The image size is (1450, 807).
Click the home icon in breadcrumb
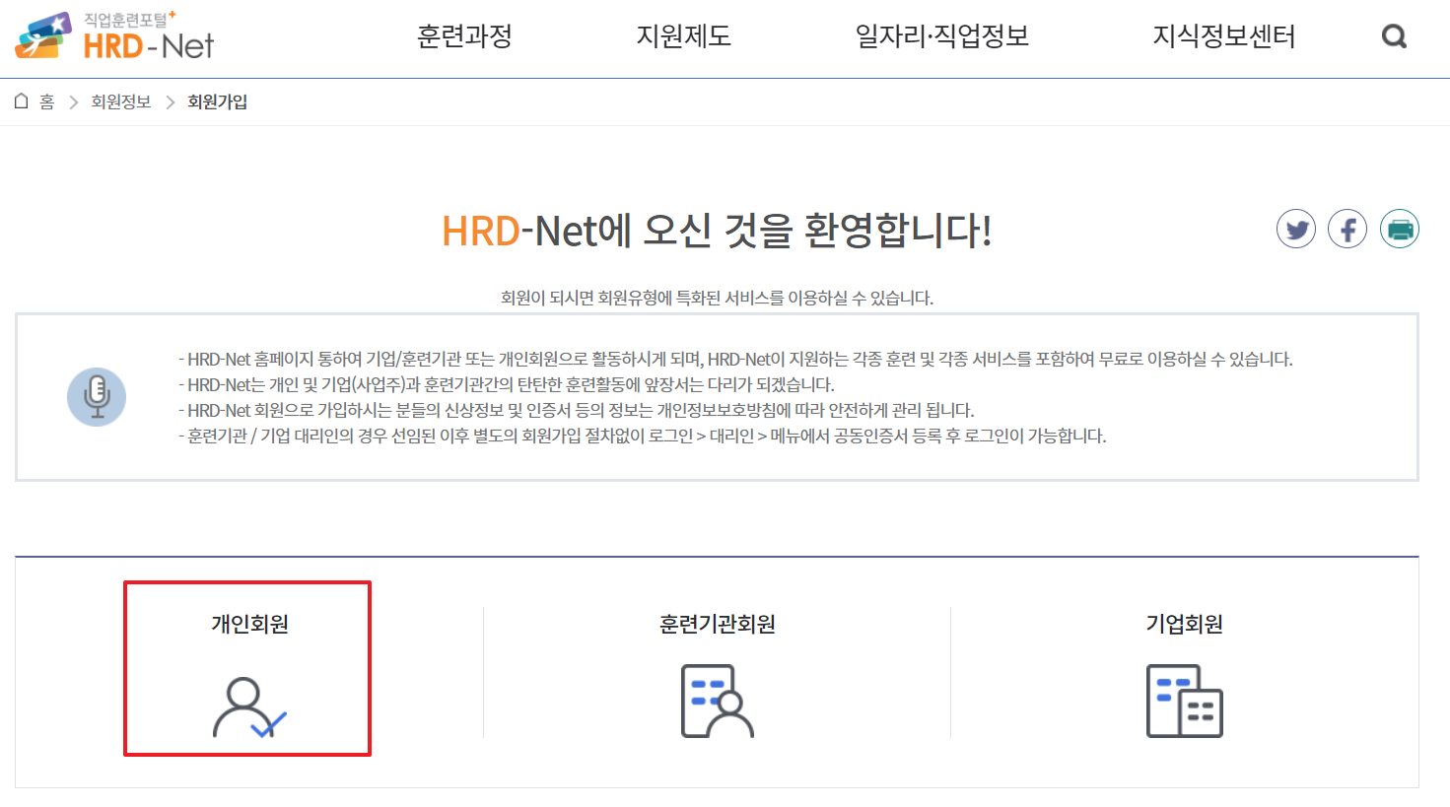22,101
